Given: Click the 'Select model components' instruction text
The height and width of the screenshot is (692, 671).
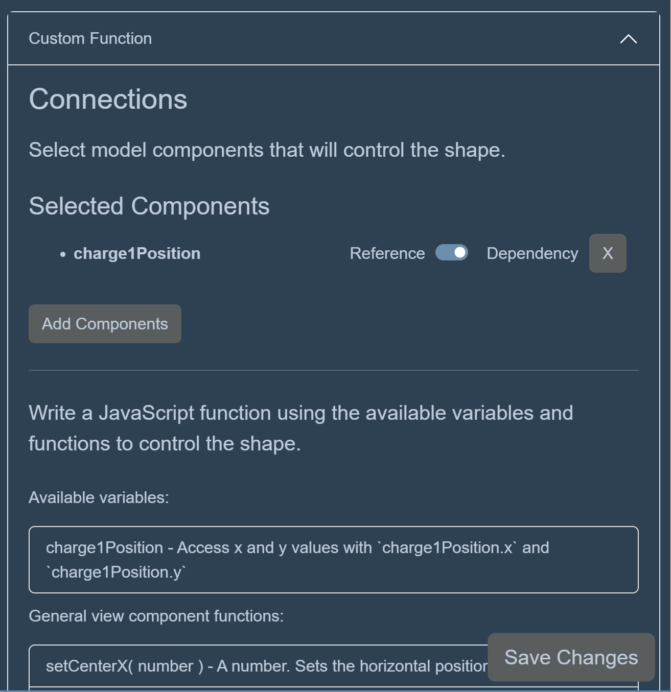Looking at the screenshot, I should (x=267, y=150).
